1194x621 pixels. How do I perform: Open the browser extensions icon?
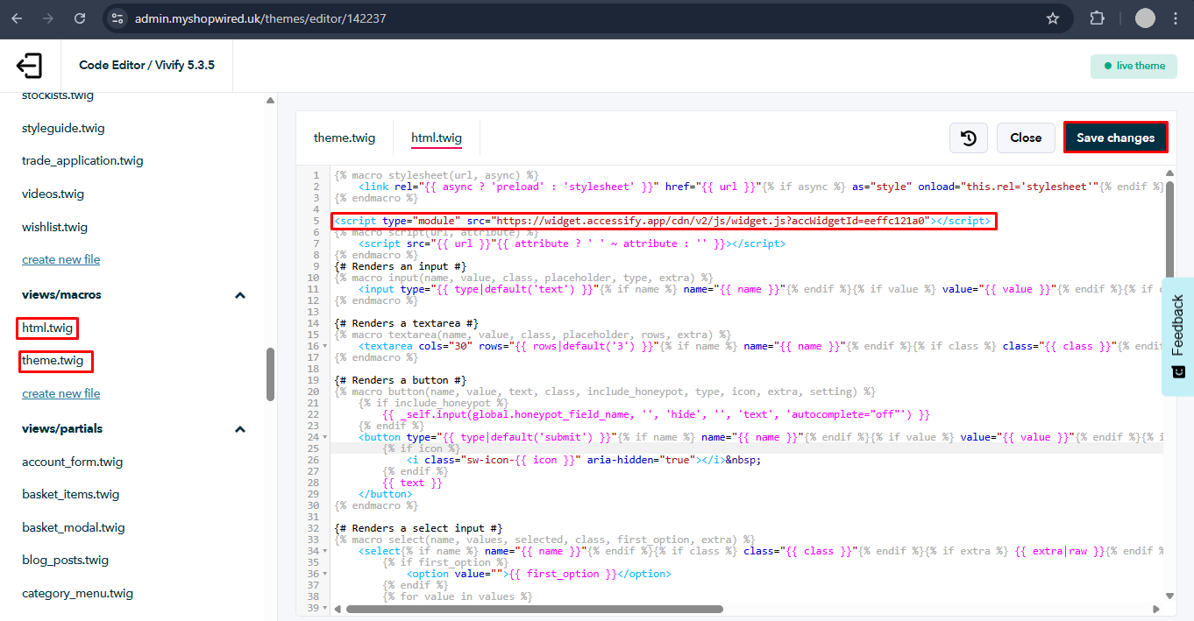point(1097,18)
